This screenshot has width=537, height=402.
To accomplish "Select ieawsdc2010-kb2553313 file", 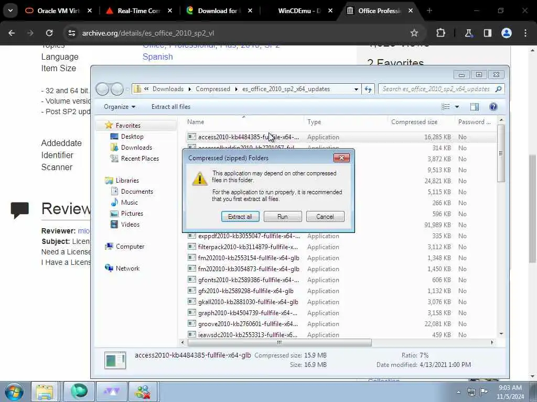I will tap(248, 334).
